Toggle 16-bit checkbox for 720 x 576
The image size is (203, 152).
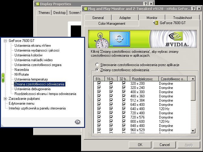[111, 117]
